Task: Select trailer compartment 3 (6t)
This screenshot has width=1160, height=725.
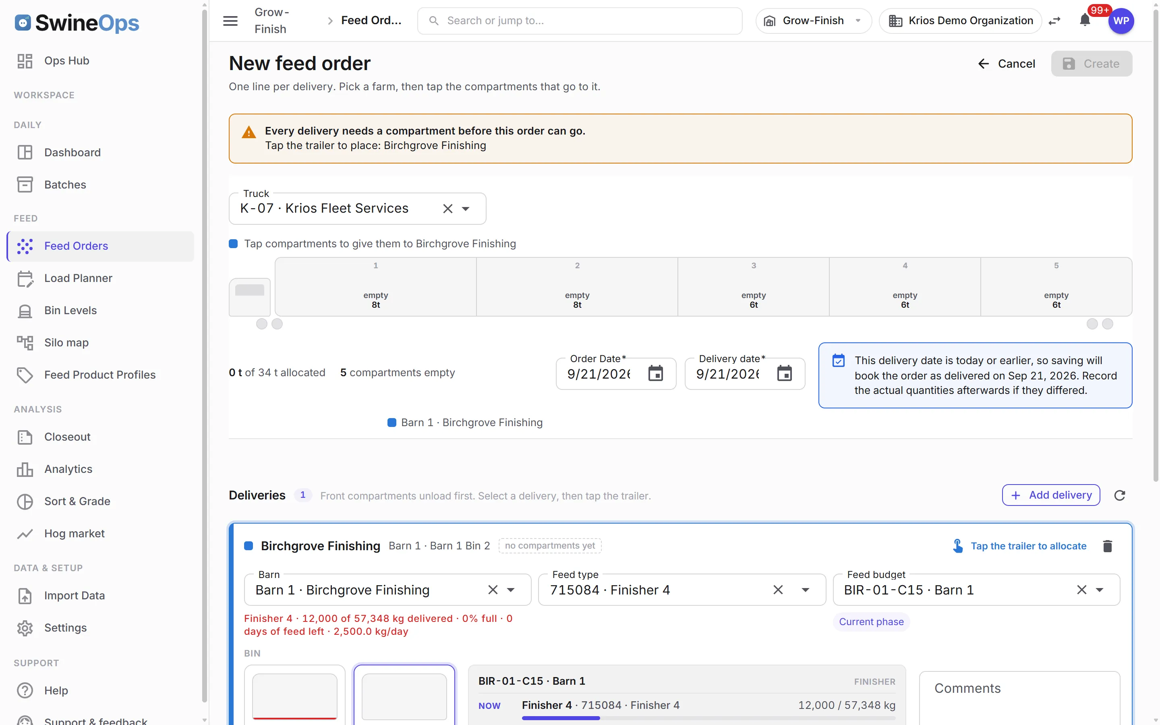Action: [x=754, y=287]
